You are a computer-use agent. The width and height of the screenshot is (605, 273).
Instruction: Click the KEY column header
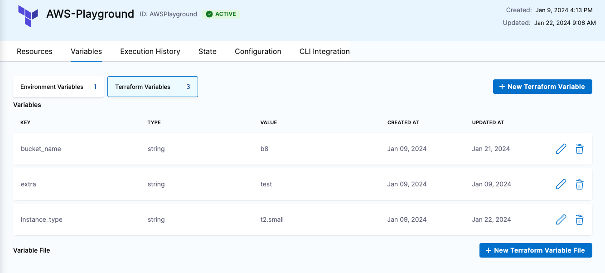[25, 122]
